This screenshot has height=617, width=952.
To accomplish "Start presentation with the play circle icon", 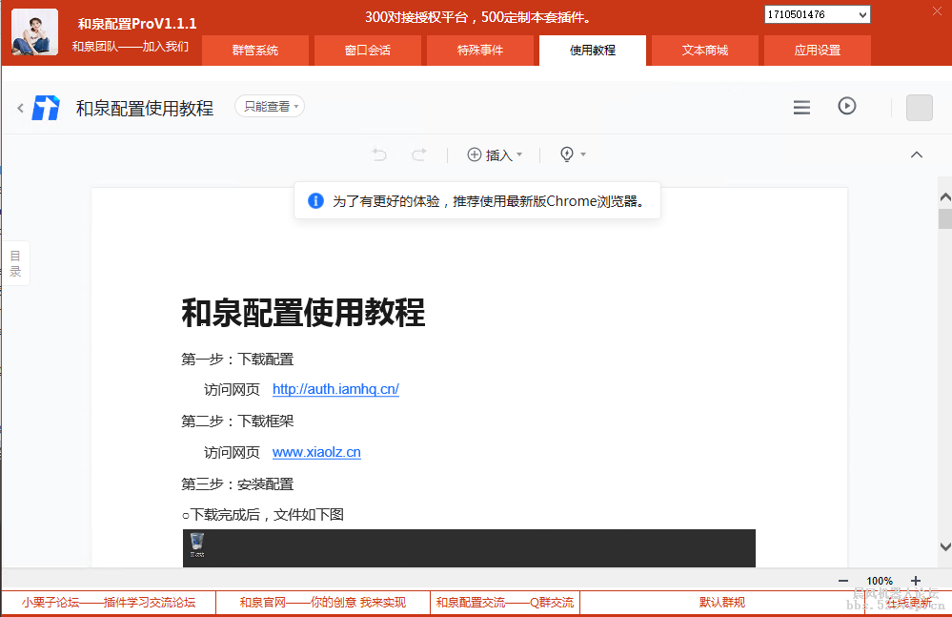I will [846, 107].
